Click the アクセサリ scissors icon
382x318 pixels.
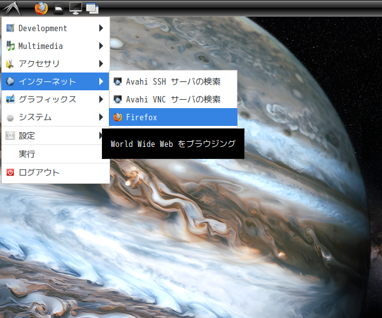tap(10, 64)
